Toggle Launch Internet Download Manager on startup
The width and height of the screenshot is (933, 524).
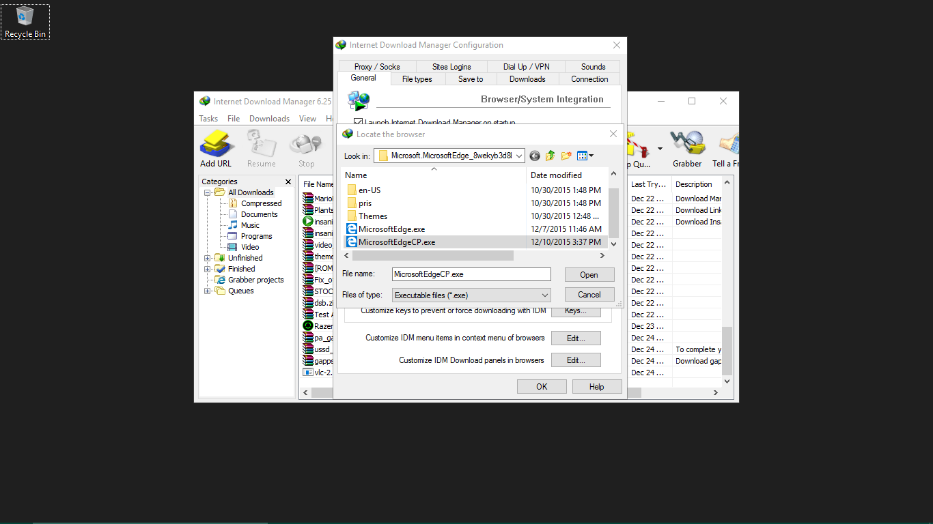pyautogui.click(x=358, y=121)
